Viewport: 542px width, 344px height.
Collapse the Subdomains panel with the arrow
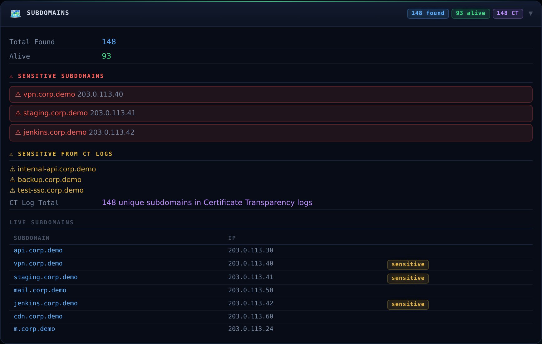[x=530, y=13]
